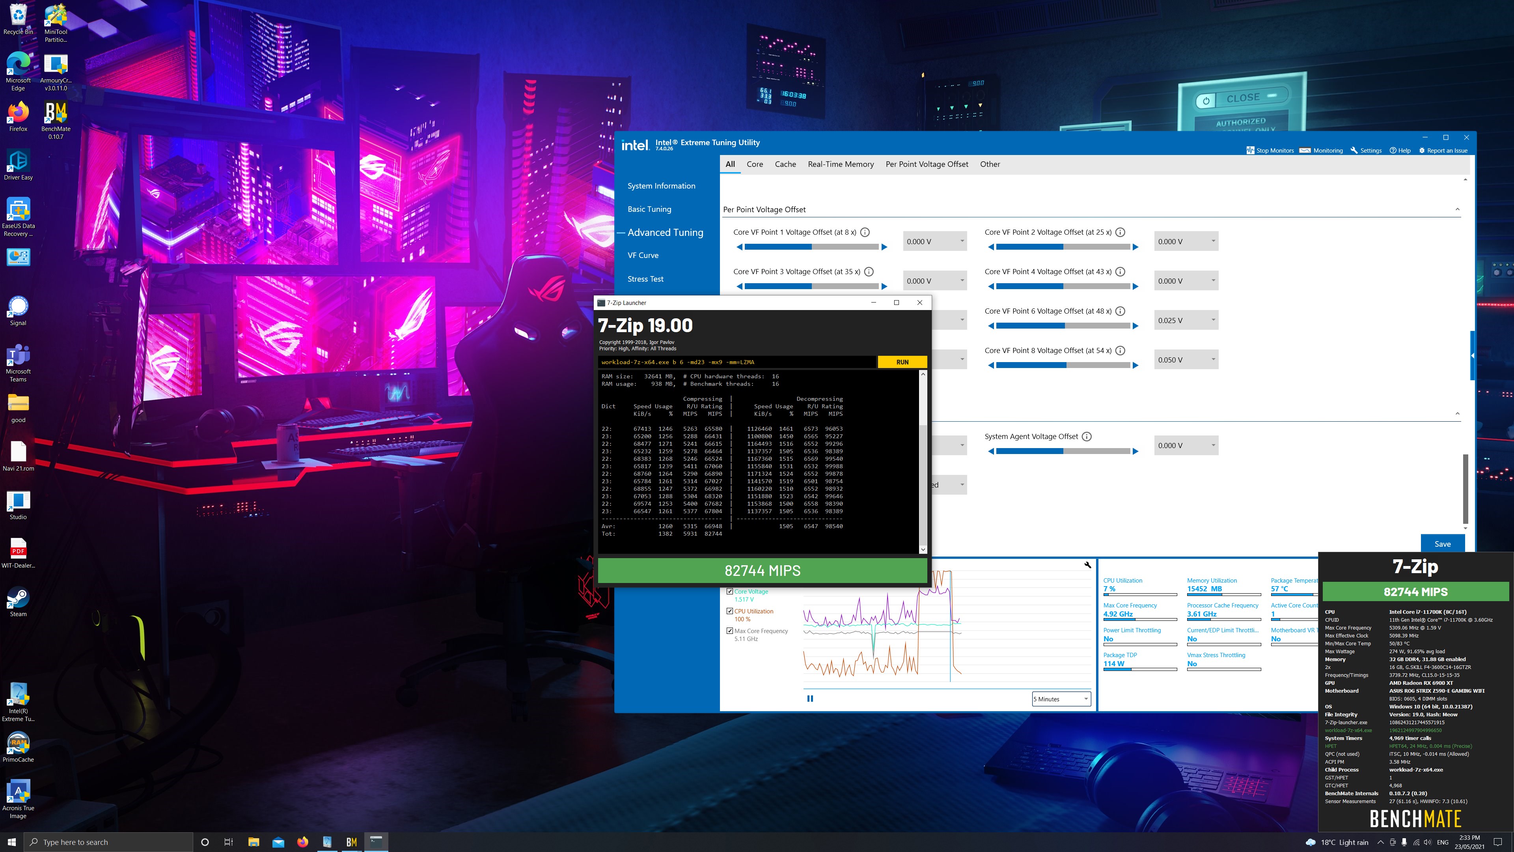
Task: Open volume control in system tray
Action: coord(1428,842)
